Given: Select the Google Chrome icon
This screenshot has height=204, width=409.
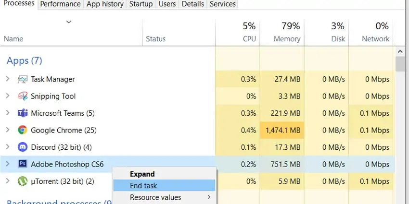Looking at the screenshot, I should 23,130.
